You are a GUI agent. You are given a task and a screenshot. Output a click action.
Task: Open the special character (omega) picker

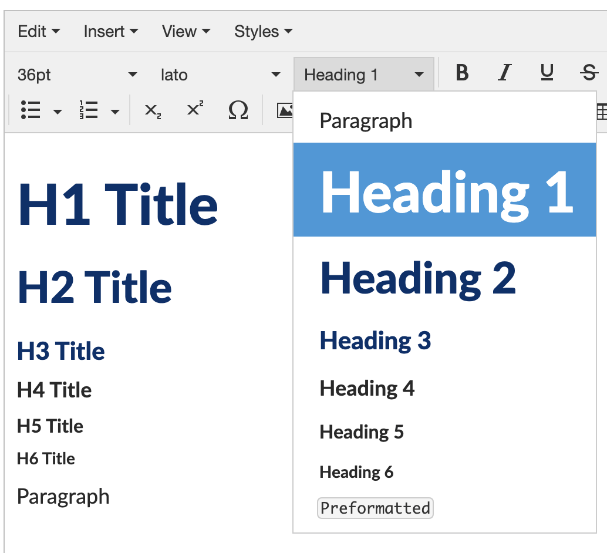click(x=238, y=110)
